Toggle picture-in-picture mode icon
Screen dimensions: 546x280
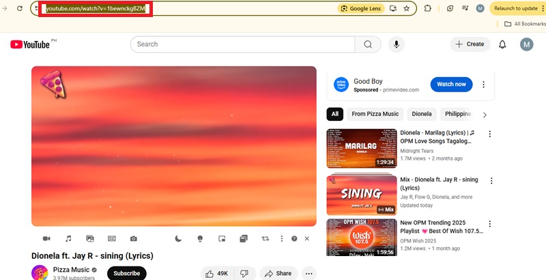click(x=222, y=238)
